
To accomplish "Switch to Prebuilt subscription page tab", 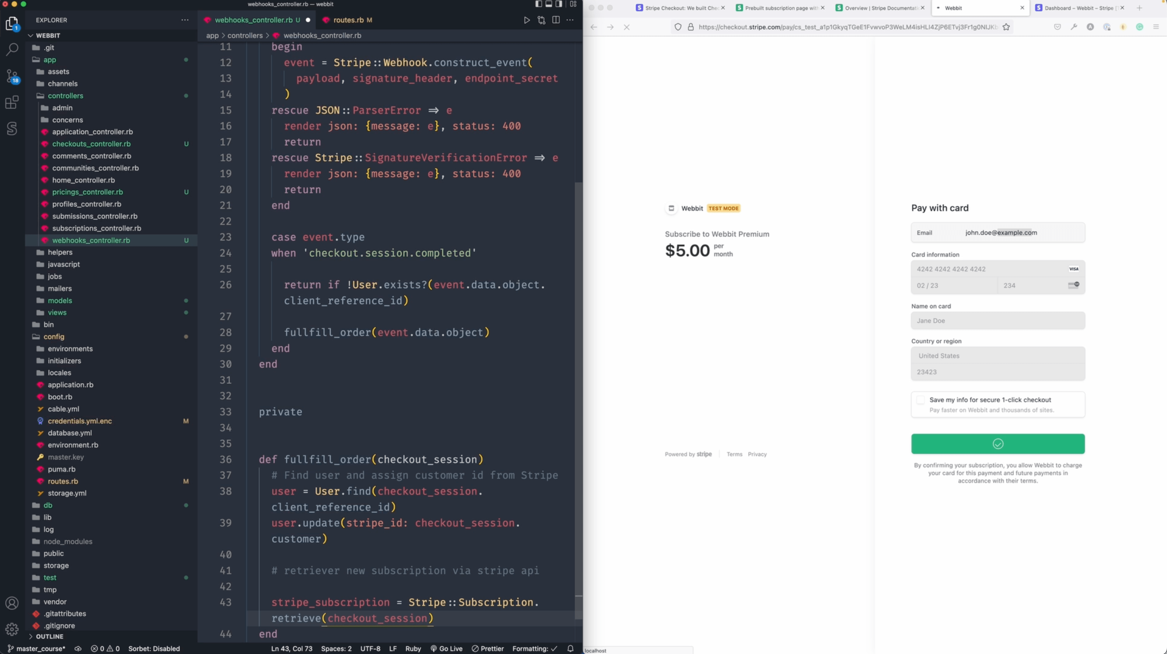I will (780, 8).
